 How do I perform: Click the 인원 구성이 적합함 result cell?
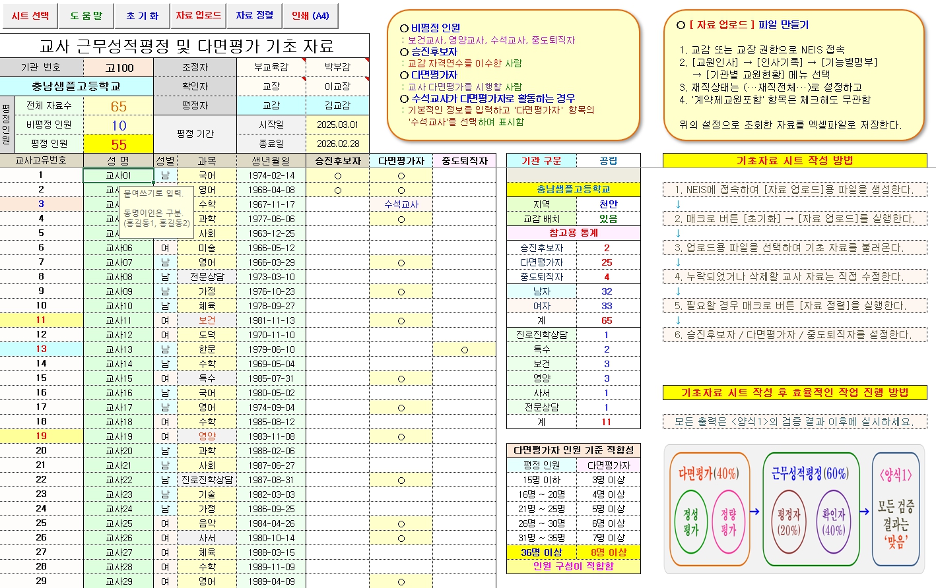coord(573,566)
